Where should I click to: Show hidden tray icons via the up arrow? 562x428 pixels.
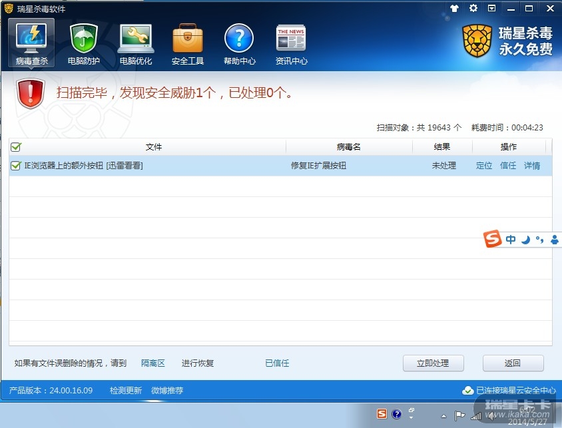[x=443, y=416]
